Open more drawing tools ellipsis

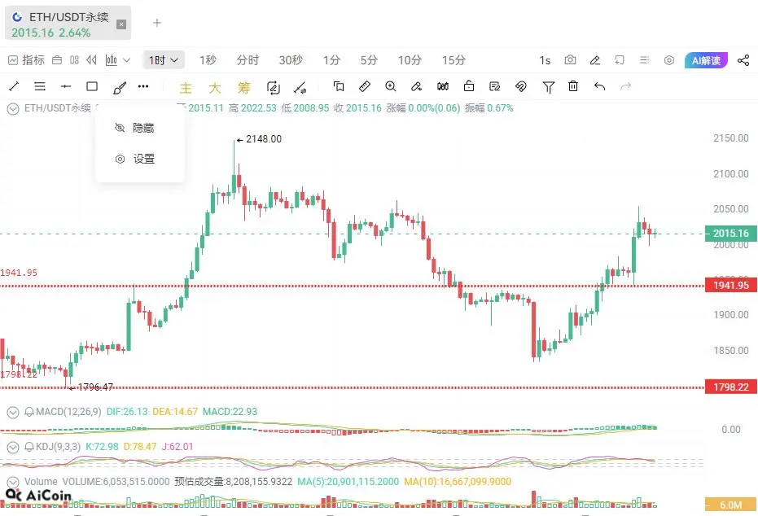143,86
